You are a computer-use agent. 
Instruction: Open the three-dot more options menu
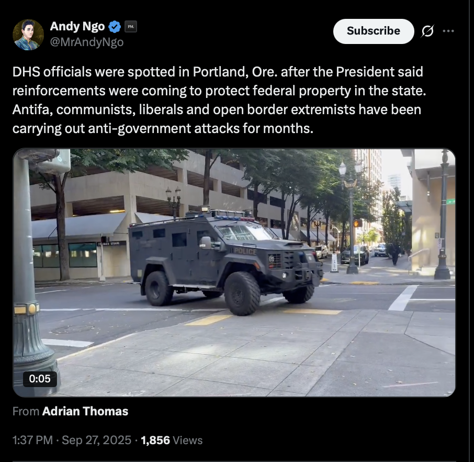point(448,31)
